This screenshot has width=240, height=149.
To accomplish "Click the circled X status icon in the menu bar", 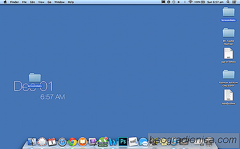I will tap(168, 2).
